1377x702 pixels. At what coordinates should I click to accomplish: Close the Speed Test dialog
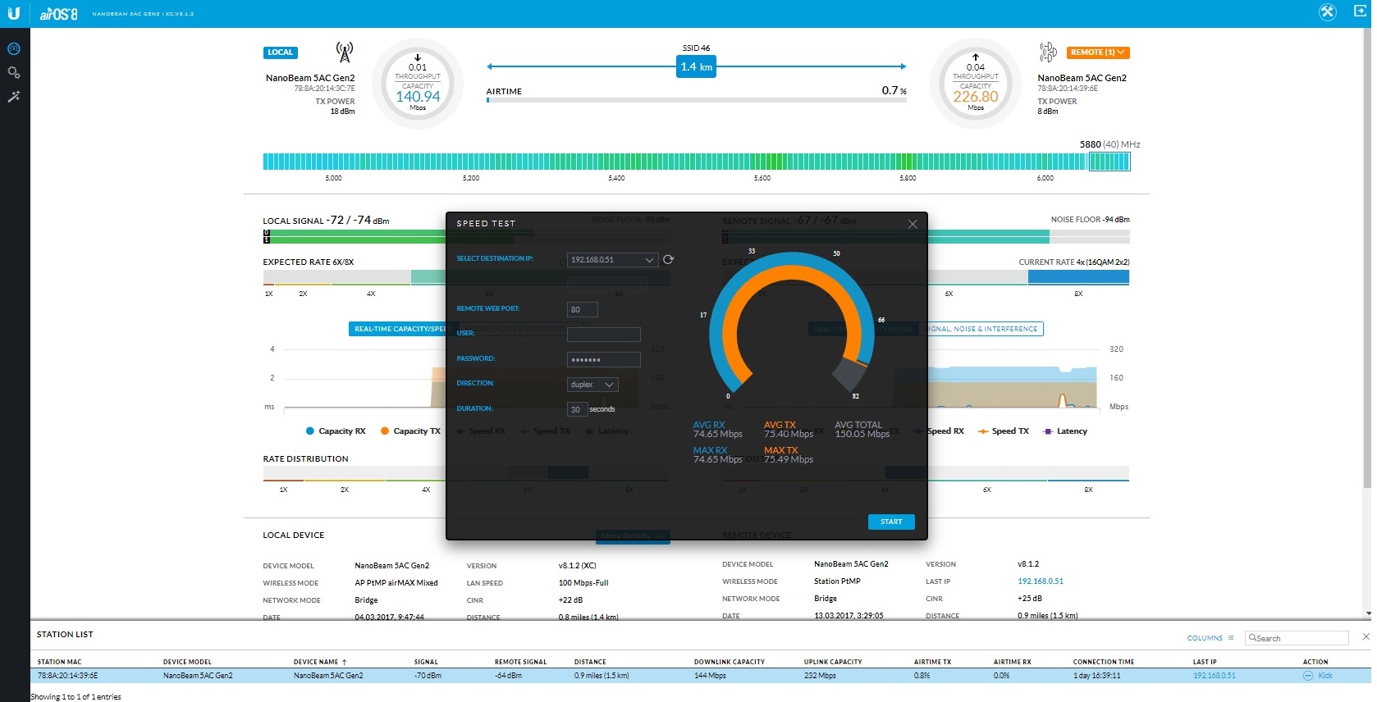[x=913, y=224]
